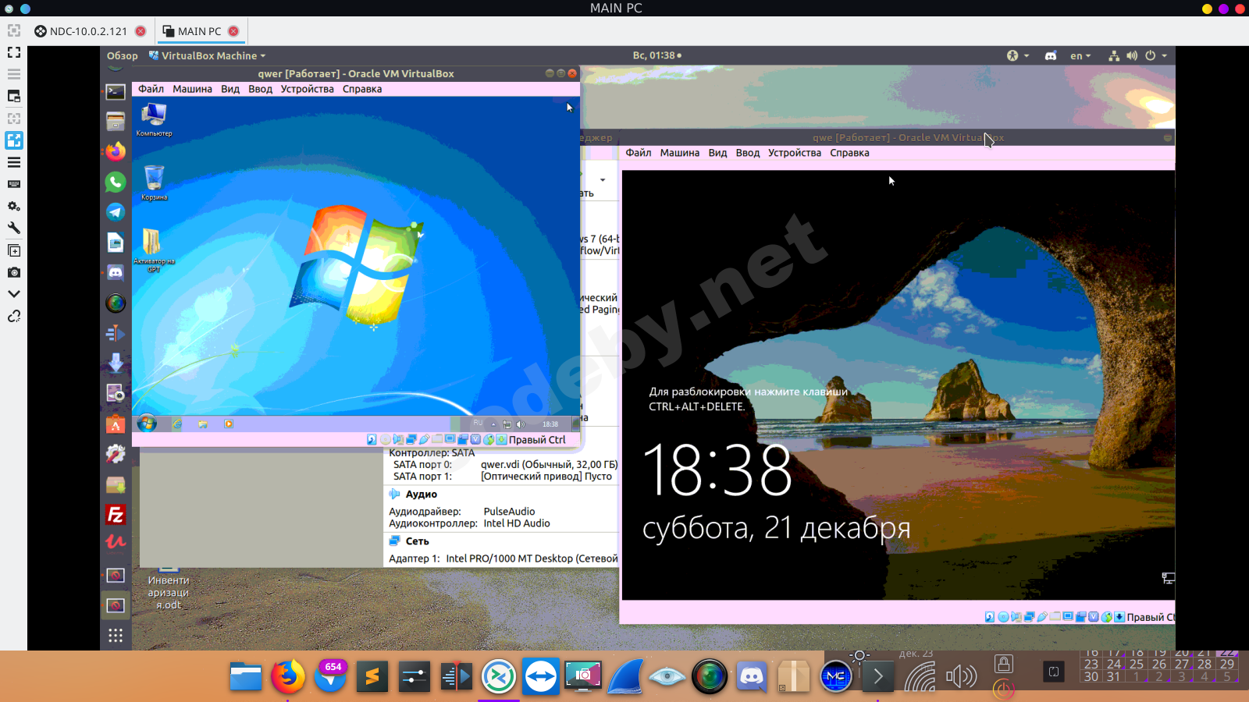Open the en keyboard layout dropdown
Screen dimensions: 1249x702
(1080, 55)
